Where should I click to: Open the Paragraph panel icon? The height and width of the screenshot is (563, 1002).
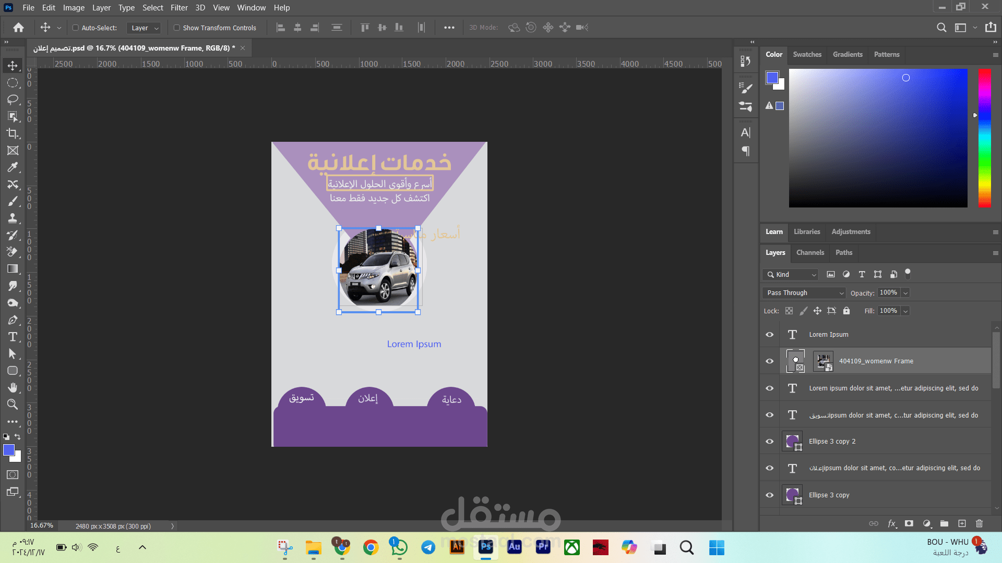746,151
